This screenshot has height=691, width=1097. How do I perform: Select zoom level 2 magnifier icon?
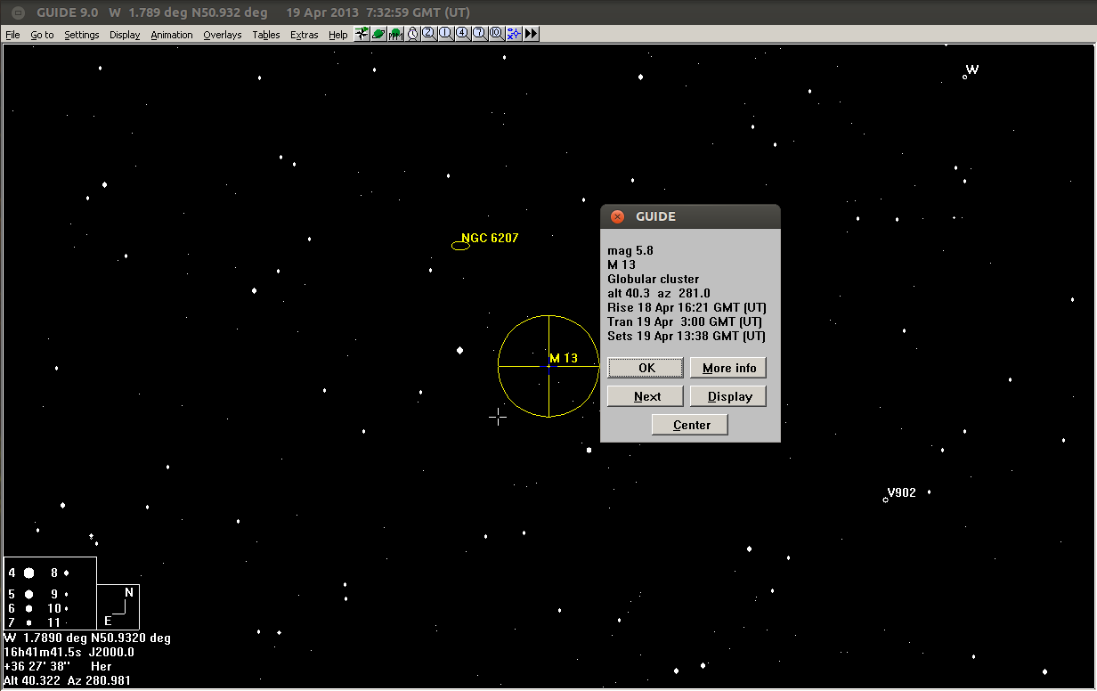[429, 34]
